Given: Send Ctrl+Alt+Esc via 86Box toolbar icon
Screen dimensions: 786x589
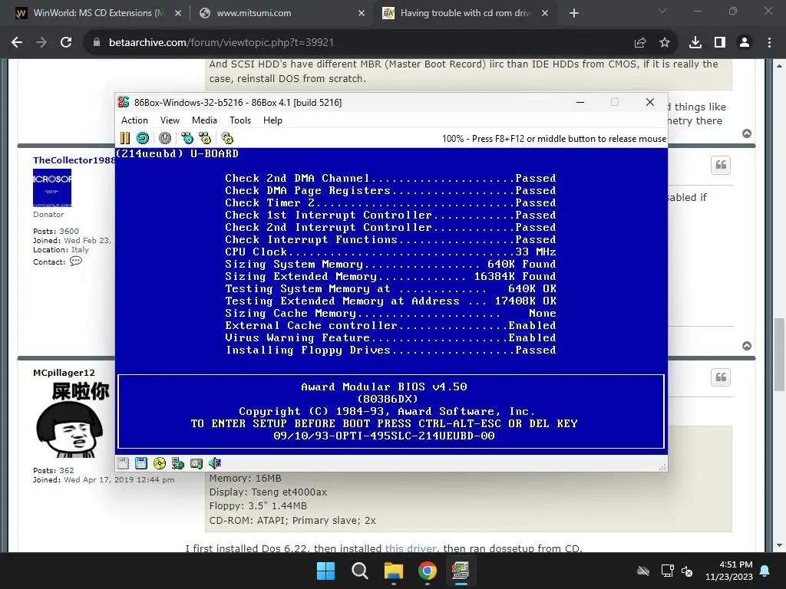Looking at the screenshot, I should tap(205, 138).
